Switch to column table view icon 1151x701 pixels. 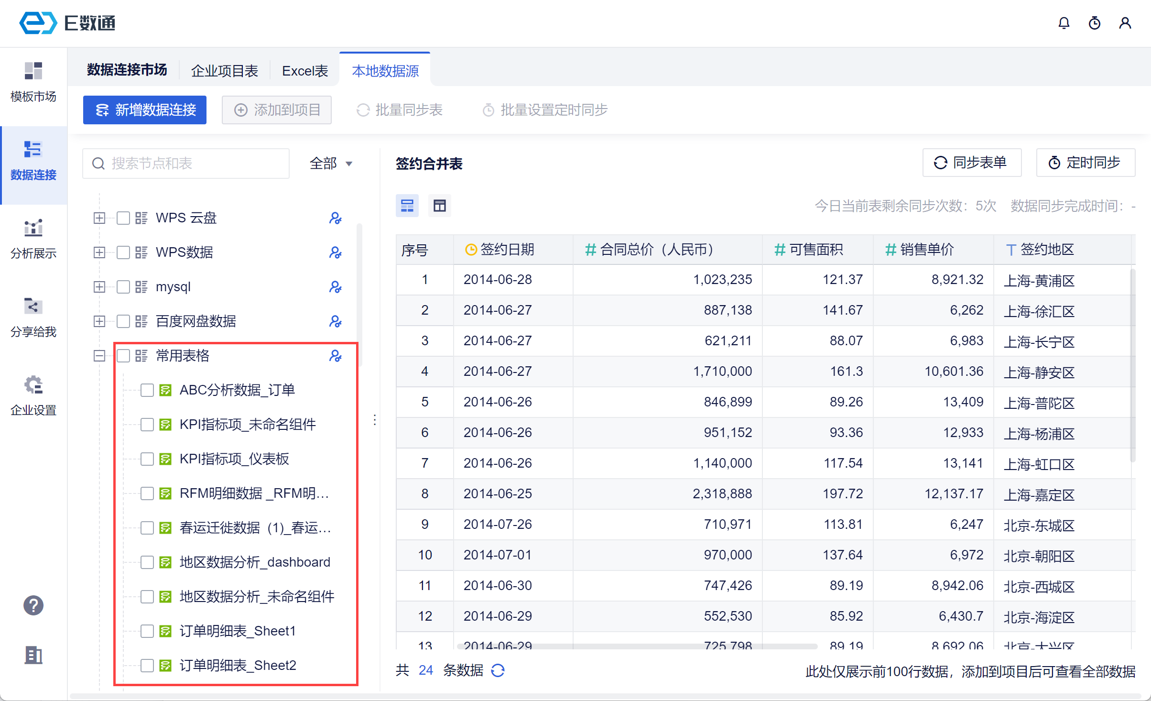click(439, 206)
